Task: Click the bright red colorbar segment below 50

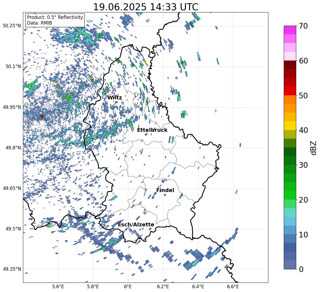Action: point(290,91)
